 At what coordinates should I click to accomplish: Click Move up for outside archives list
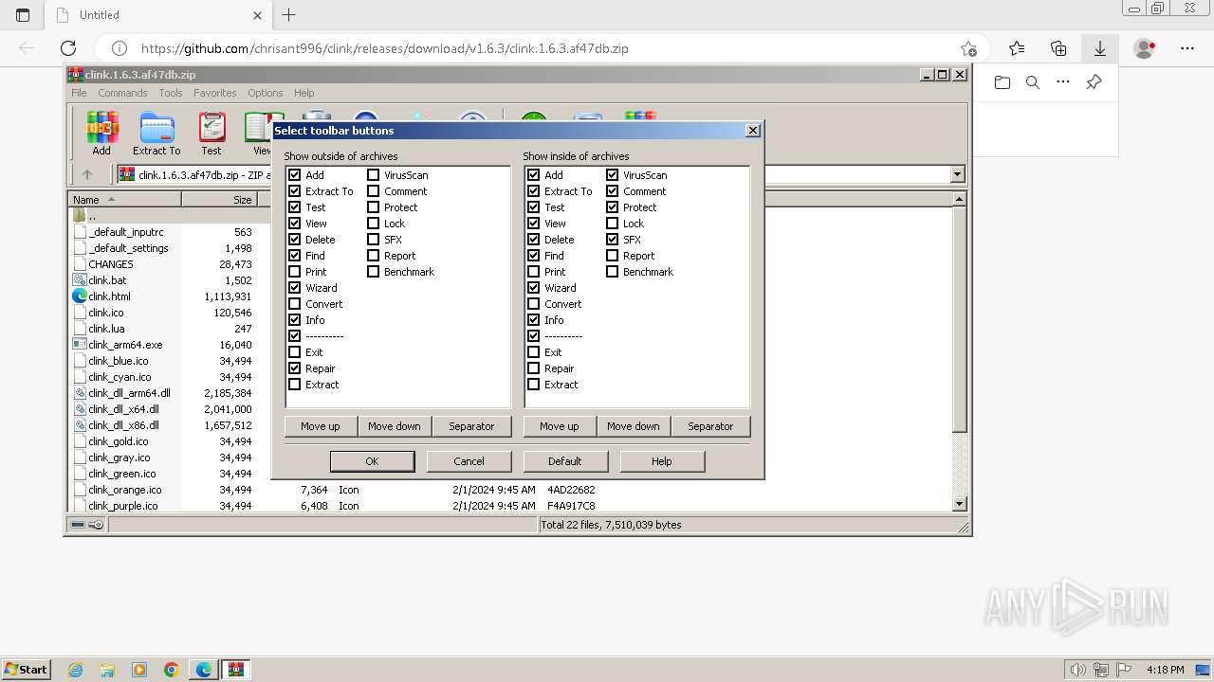[x=321, y=426]
